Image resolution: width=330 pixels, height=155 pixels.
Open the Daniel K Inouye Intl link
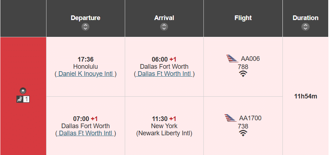click(x=85, y=74)
